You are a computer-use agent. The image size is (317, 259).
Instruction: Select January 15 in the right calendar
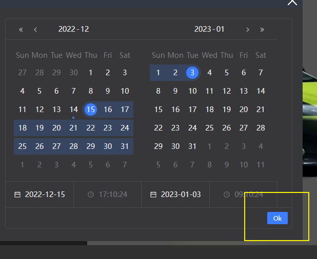(x=158, y=110)
